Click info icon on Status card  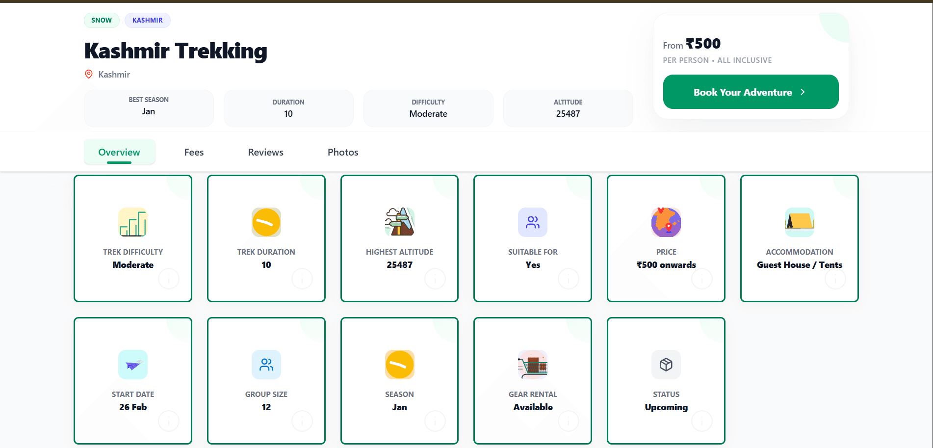tap(702, 421)
